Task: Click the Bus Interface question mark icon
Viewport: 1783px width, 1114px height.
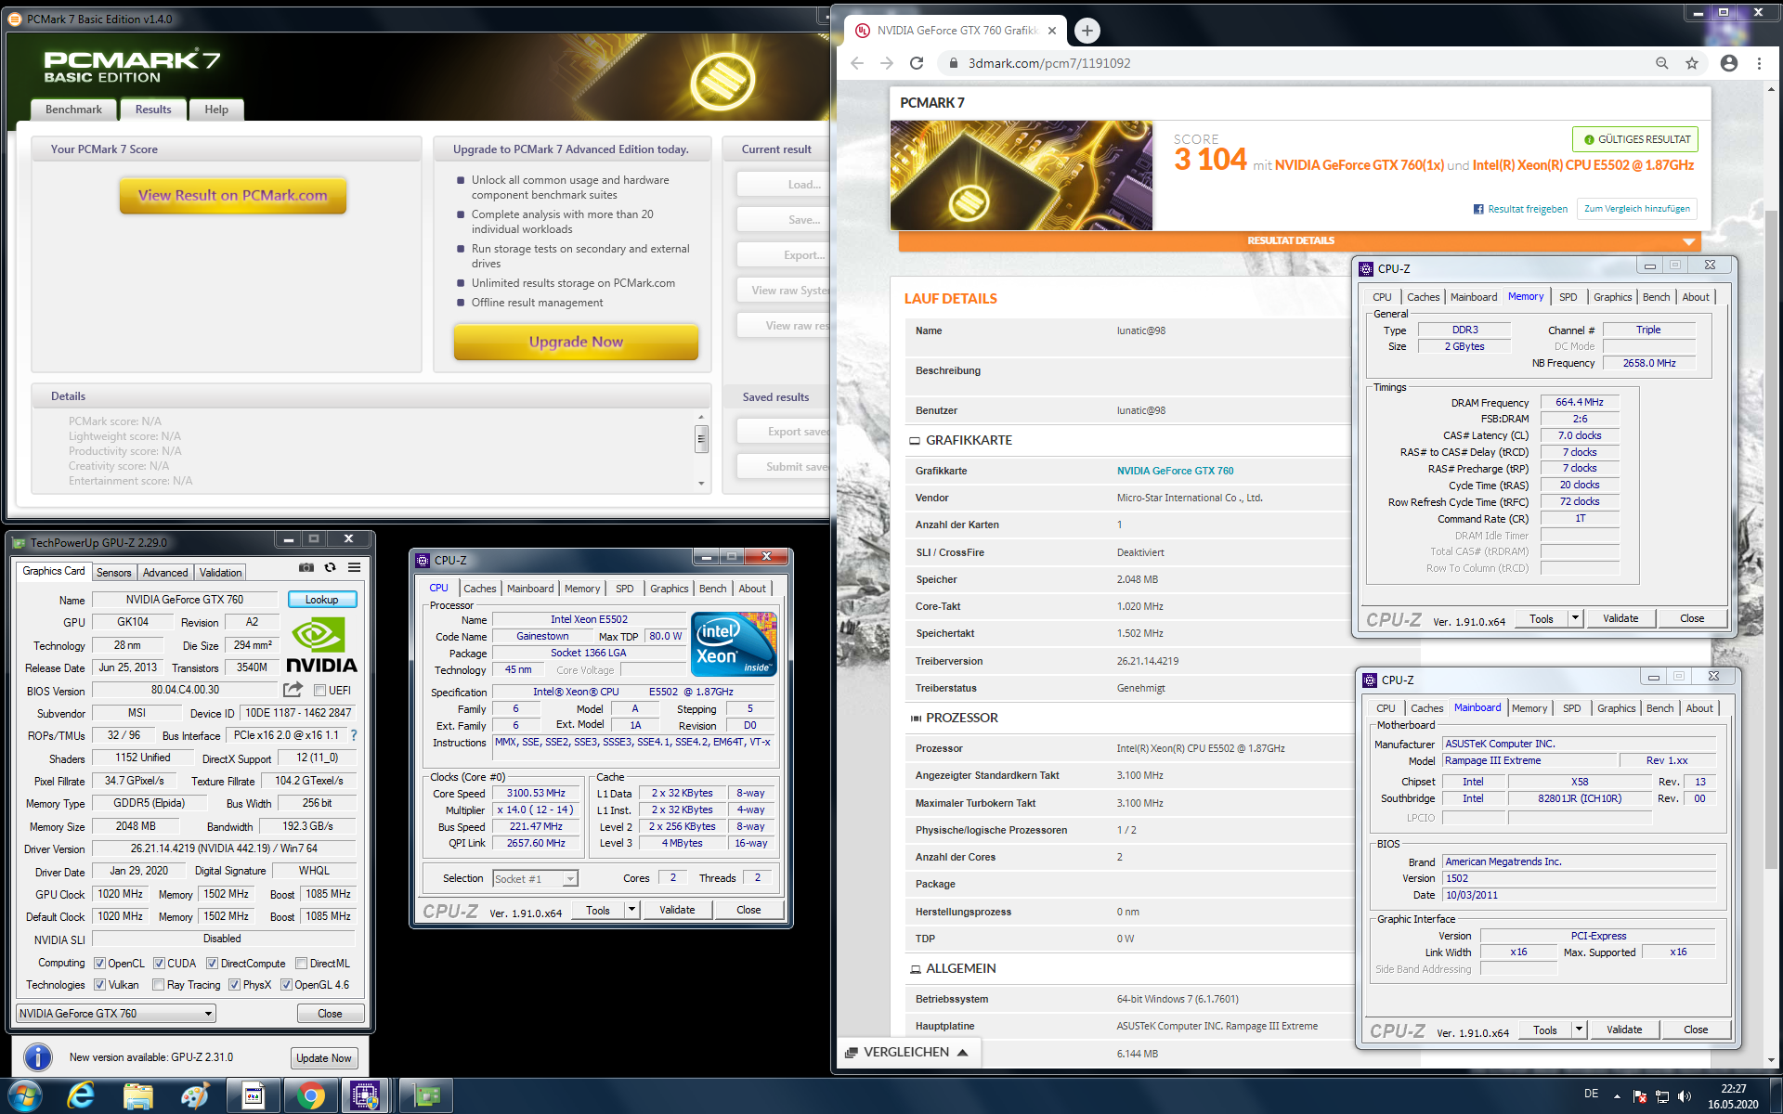Action: pos(354,735)
